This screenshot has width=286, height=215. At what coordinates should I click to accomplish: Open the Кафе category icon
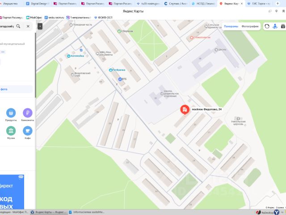click(x=28, y=131)
